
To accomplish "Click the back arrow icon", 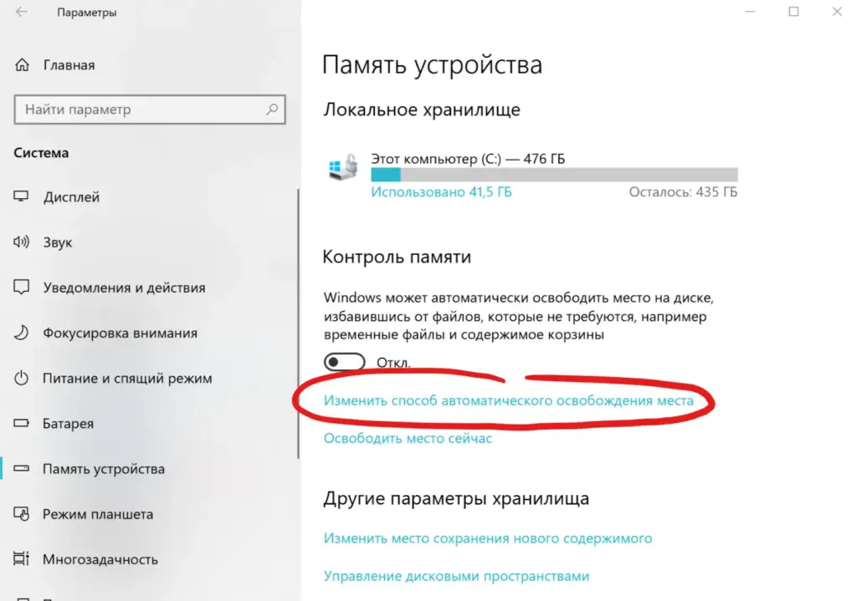I will click(x=21, y=12).
